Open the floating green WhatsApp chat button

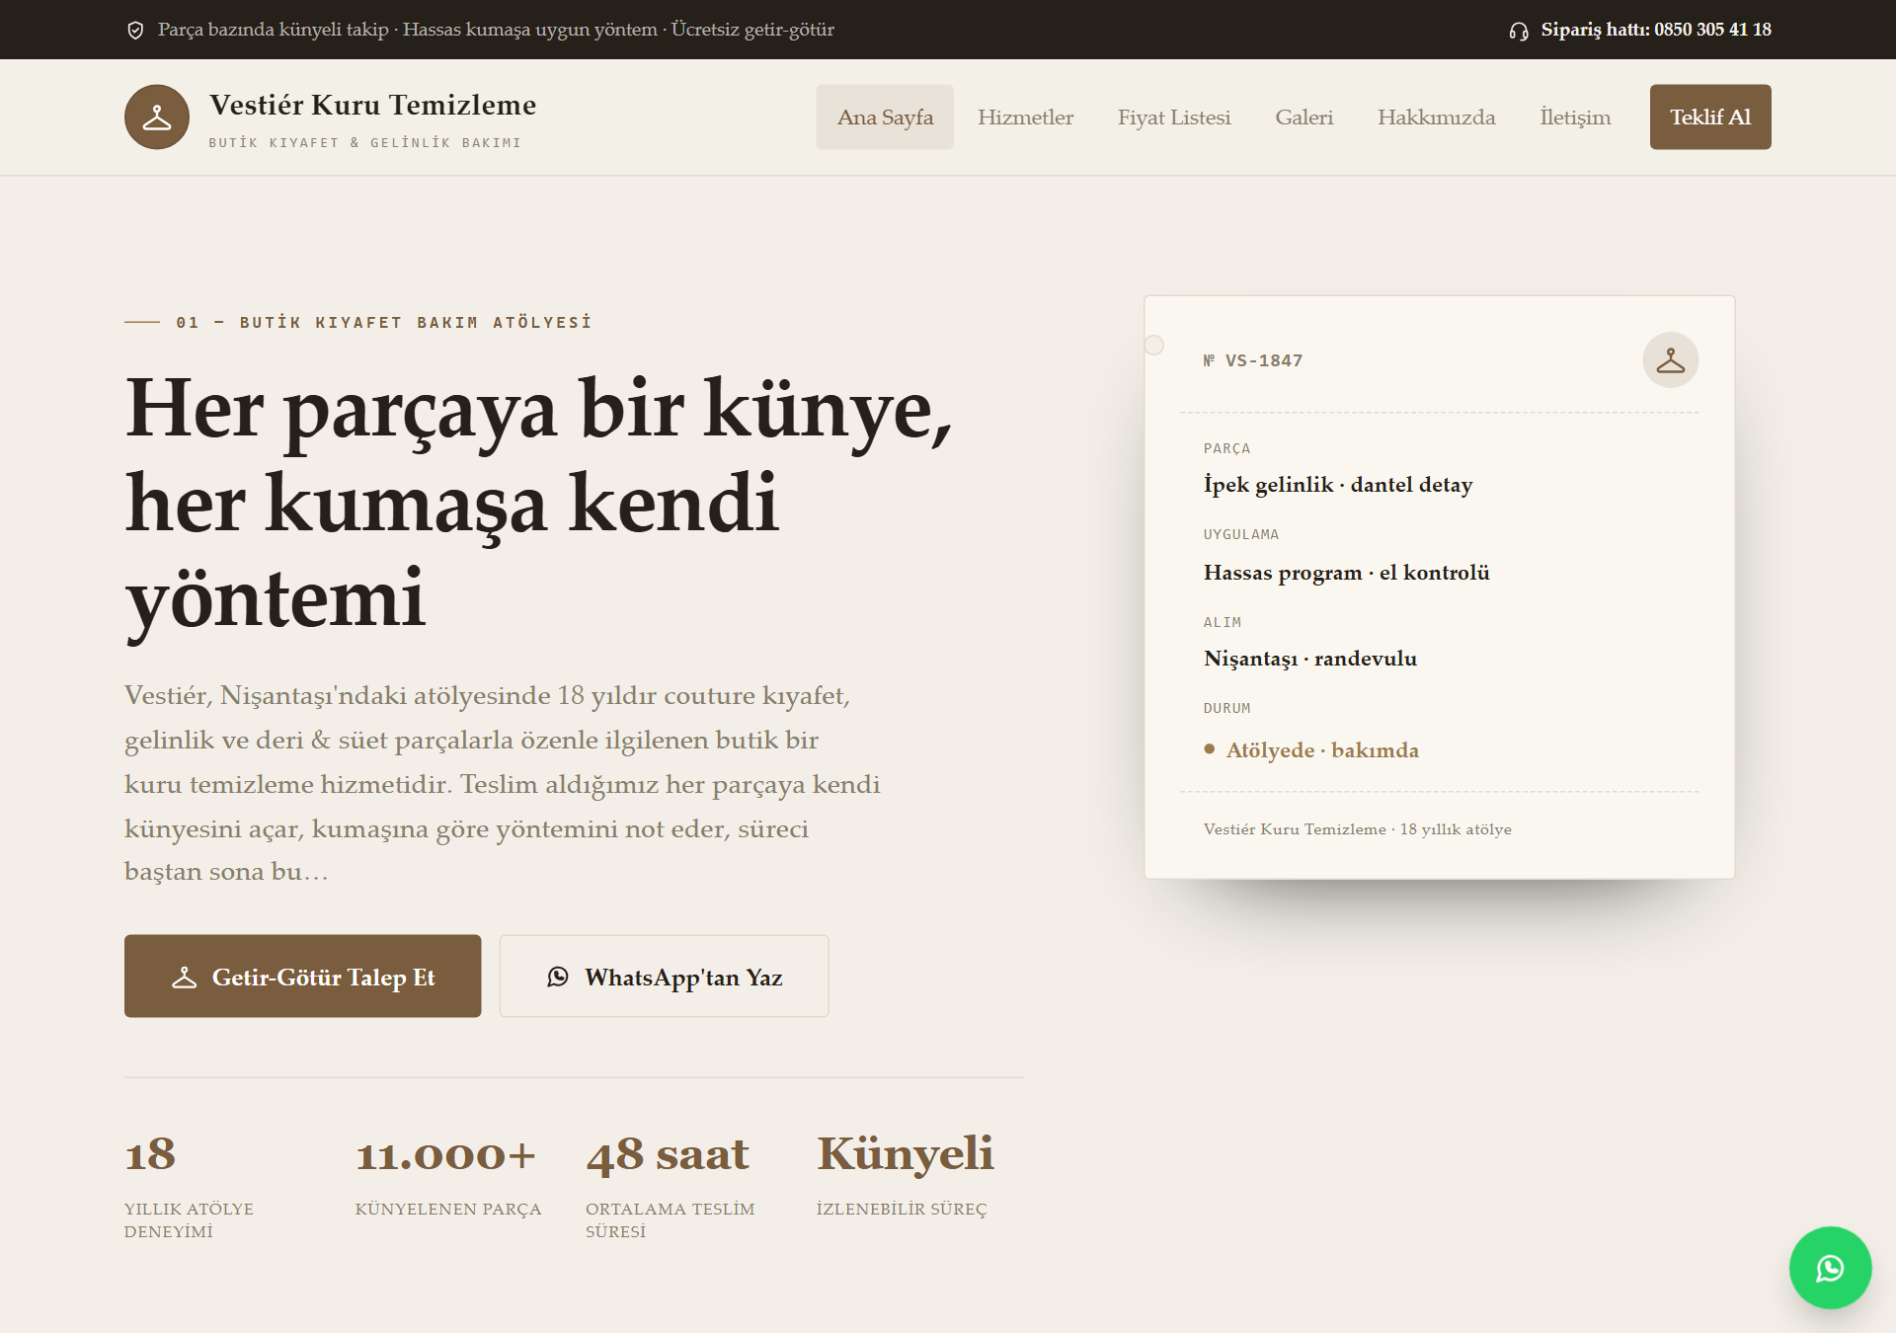(1830, 1268)
